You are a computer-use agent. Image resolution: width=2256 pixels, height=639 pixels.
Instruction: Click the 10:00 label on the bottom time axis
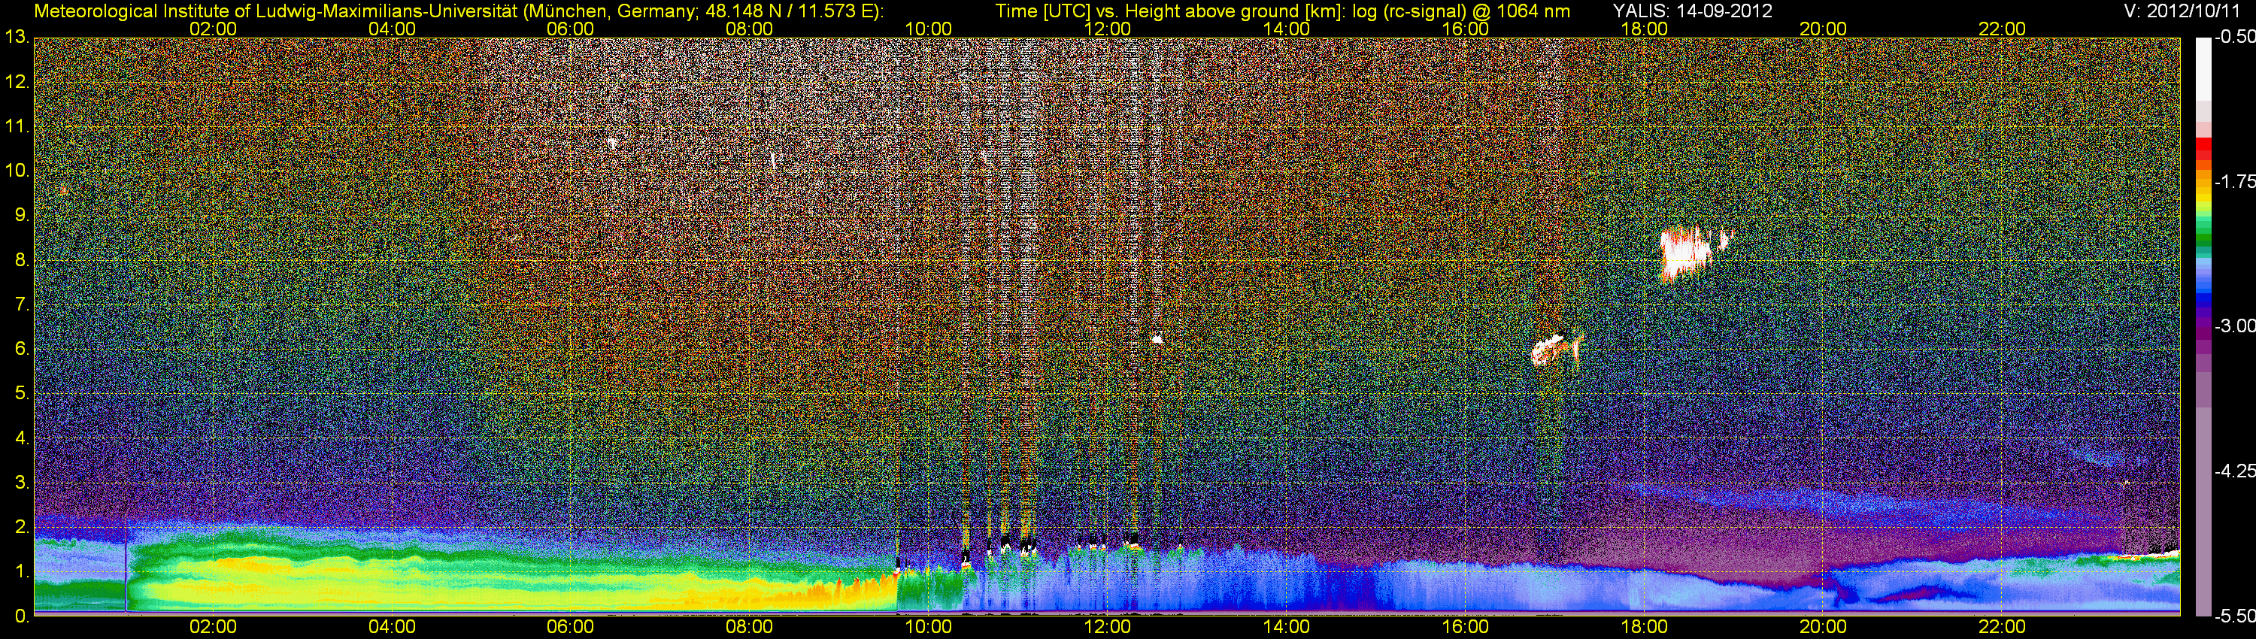928,627
